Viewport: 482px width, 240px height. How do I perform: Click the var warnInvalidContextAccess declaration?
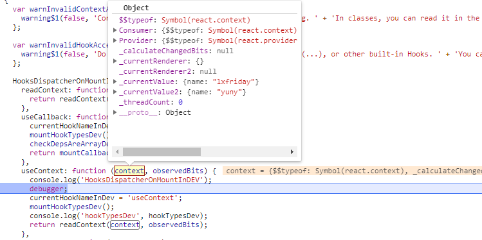click(x=61, y=9)
